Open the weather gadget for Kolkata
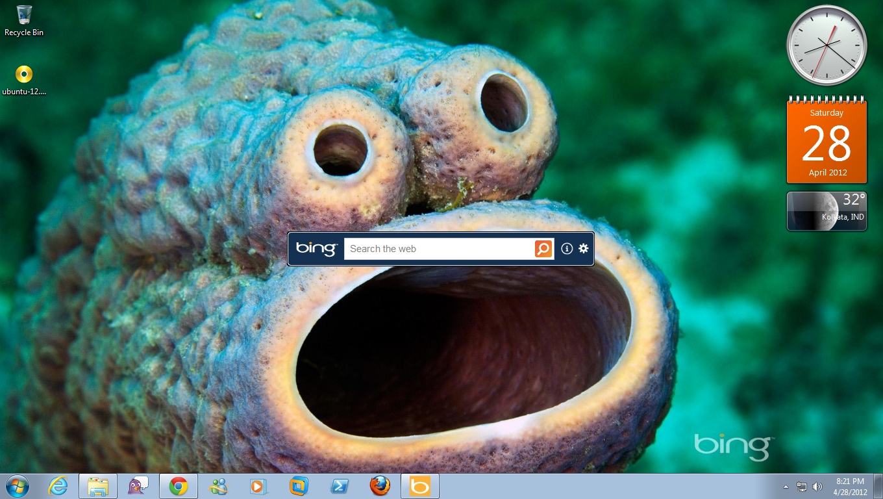 coord(826,211)
